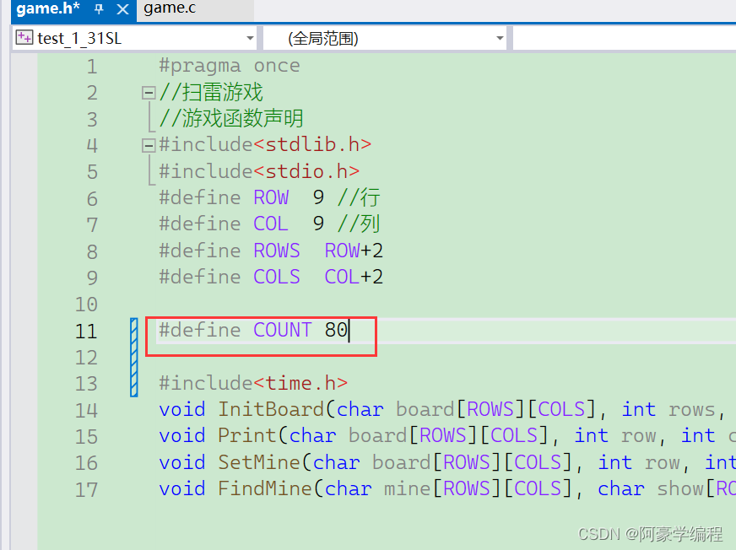Pin the game.h tab
The width and height of the screenshot is (736, 550).
click(99, 9)
